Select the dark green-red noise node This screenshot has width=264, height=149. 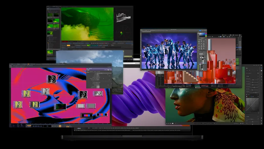pyautogui.click(x=60, y=107)
